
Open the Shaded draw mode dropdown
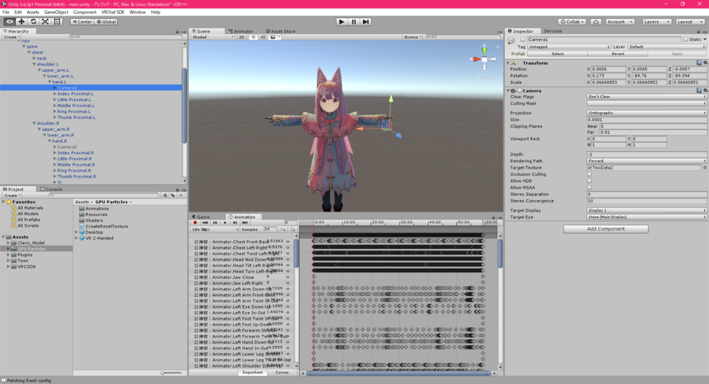tap(213, 37)
